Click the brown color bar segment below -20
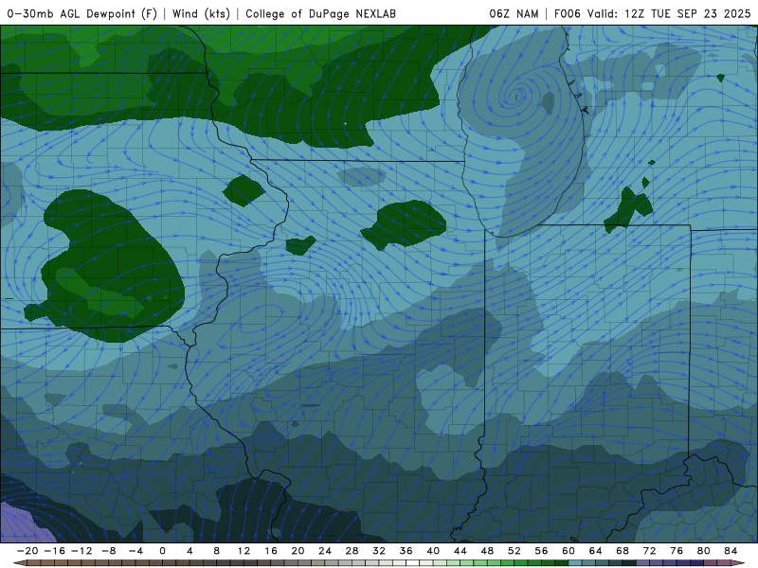The width and height of the screenshot is (758, 568). 34,563
